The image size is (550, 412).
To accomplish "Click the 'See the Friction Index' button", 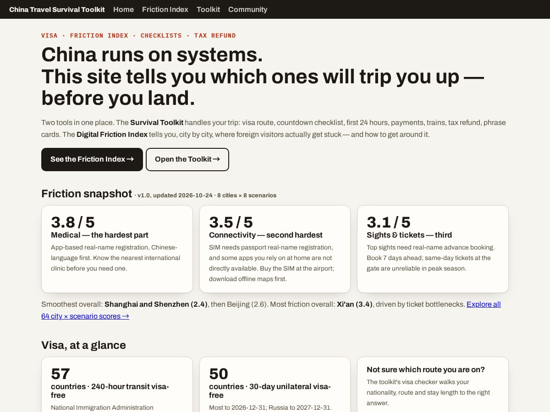I will 92,159.
